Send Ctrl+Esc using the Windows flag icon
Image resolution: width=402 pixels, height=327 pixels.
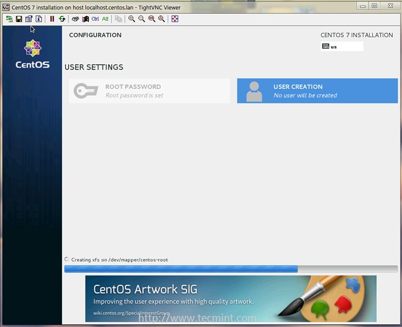[x=85, y=19]
